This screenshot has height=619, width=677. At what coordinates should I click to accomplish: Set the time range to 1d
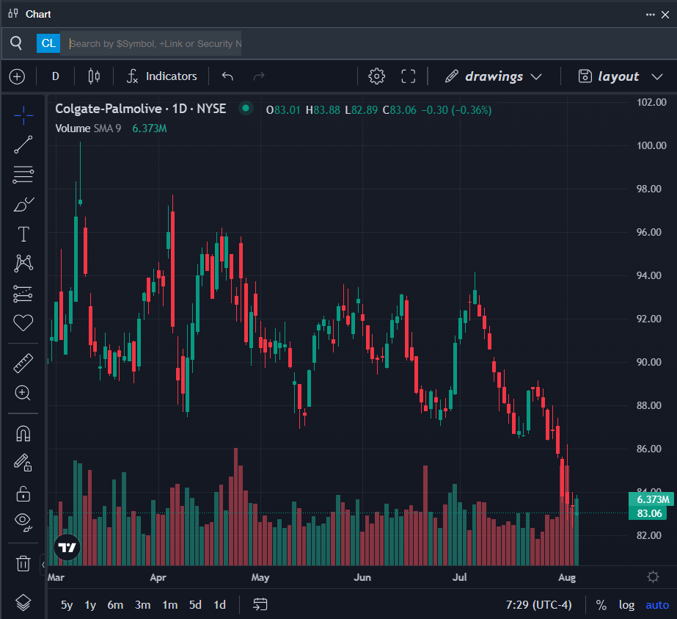tap(220, 605)
